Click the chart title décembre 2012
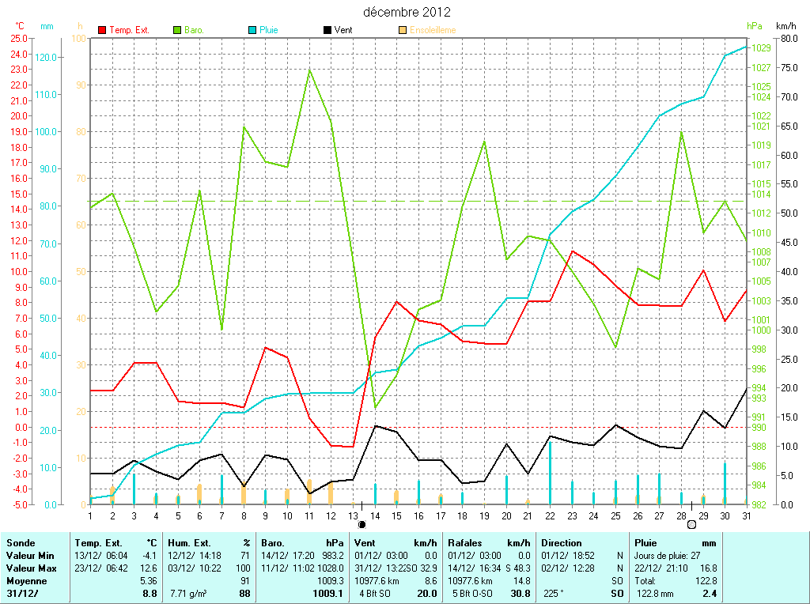810x604 pixels. [407, 13]
